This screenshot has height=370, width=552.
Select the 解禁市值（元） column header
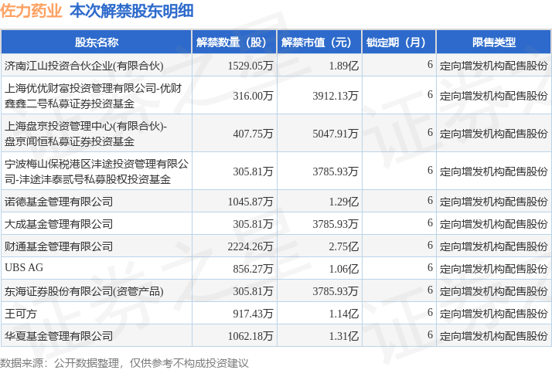point(319,42)
